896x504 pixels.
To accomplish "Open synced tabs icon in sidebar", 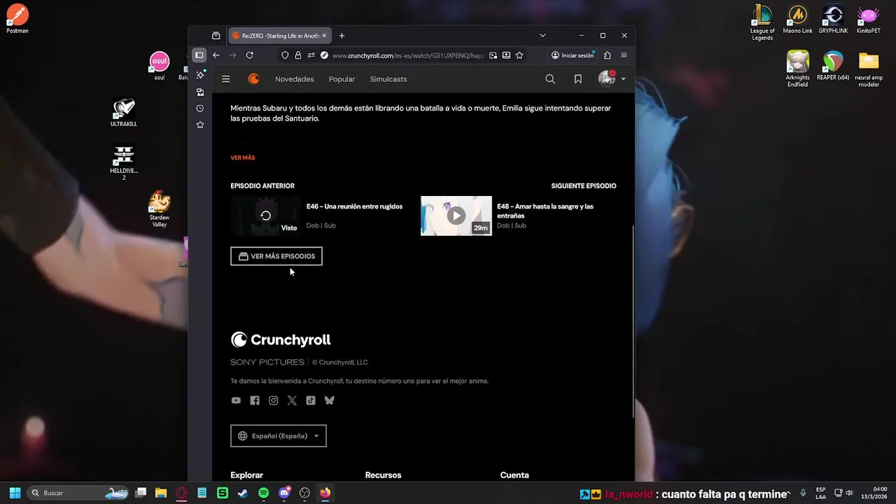I will (x=200, y=92).
